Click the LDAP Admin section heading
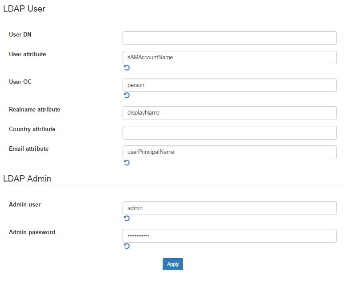This screenshot has height=285, width=352. (x=27, y=179)
